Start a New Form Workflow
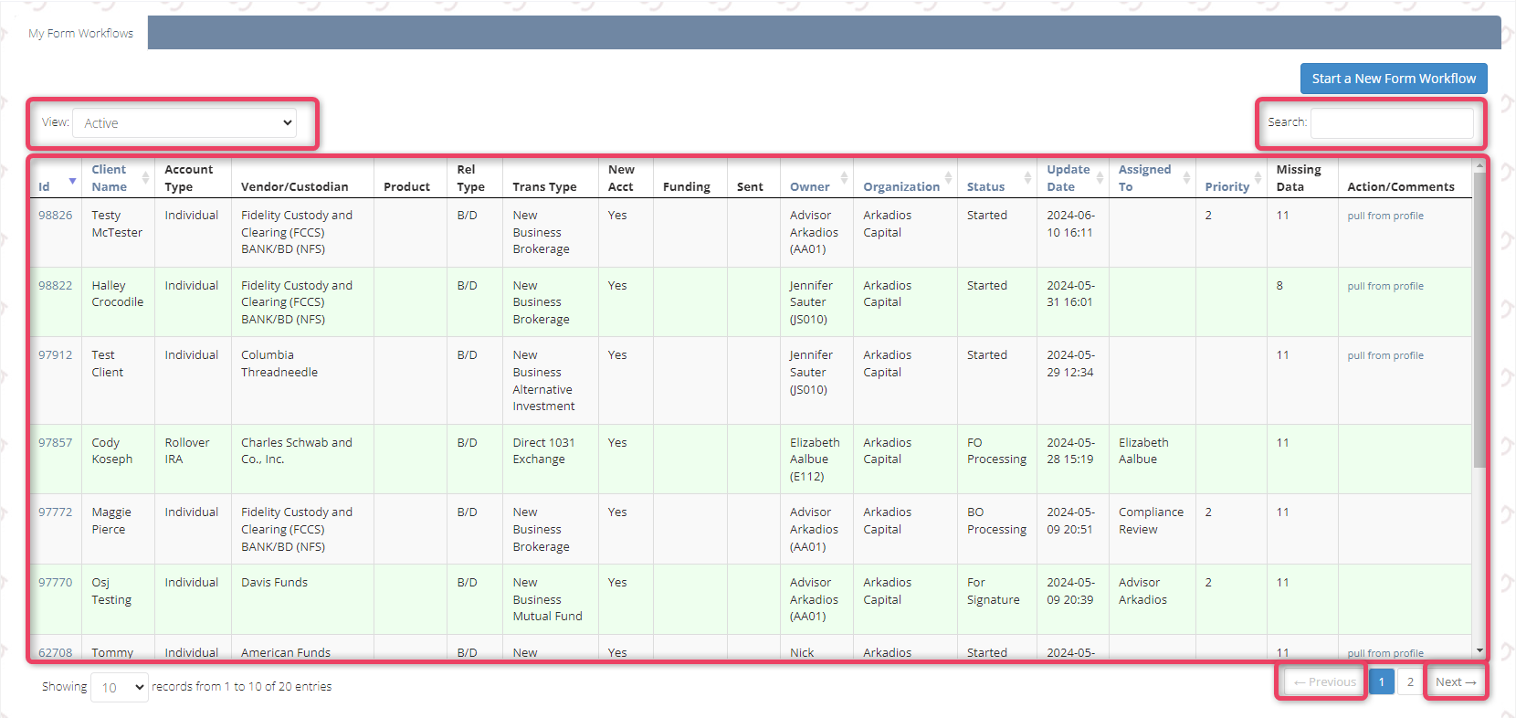Image resolution: width=1516 pixels, height=718 pixels. tap(1394, 79)
